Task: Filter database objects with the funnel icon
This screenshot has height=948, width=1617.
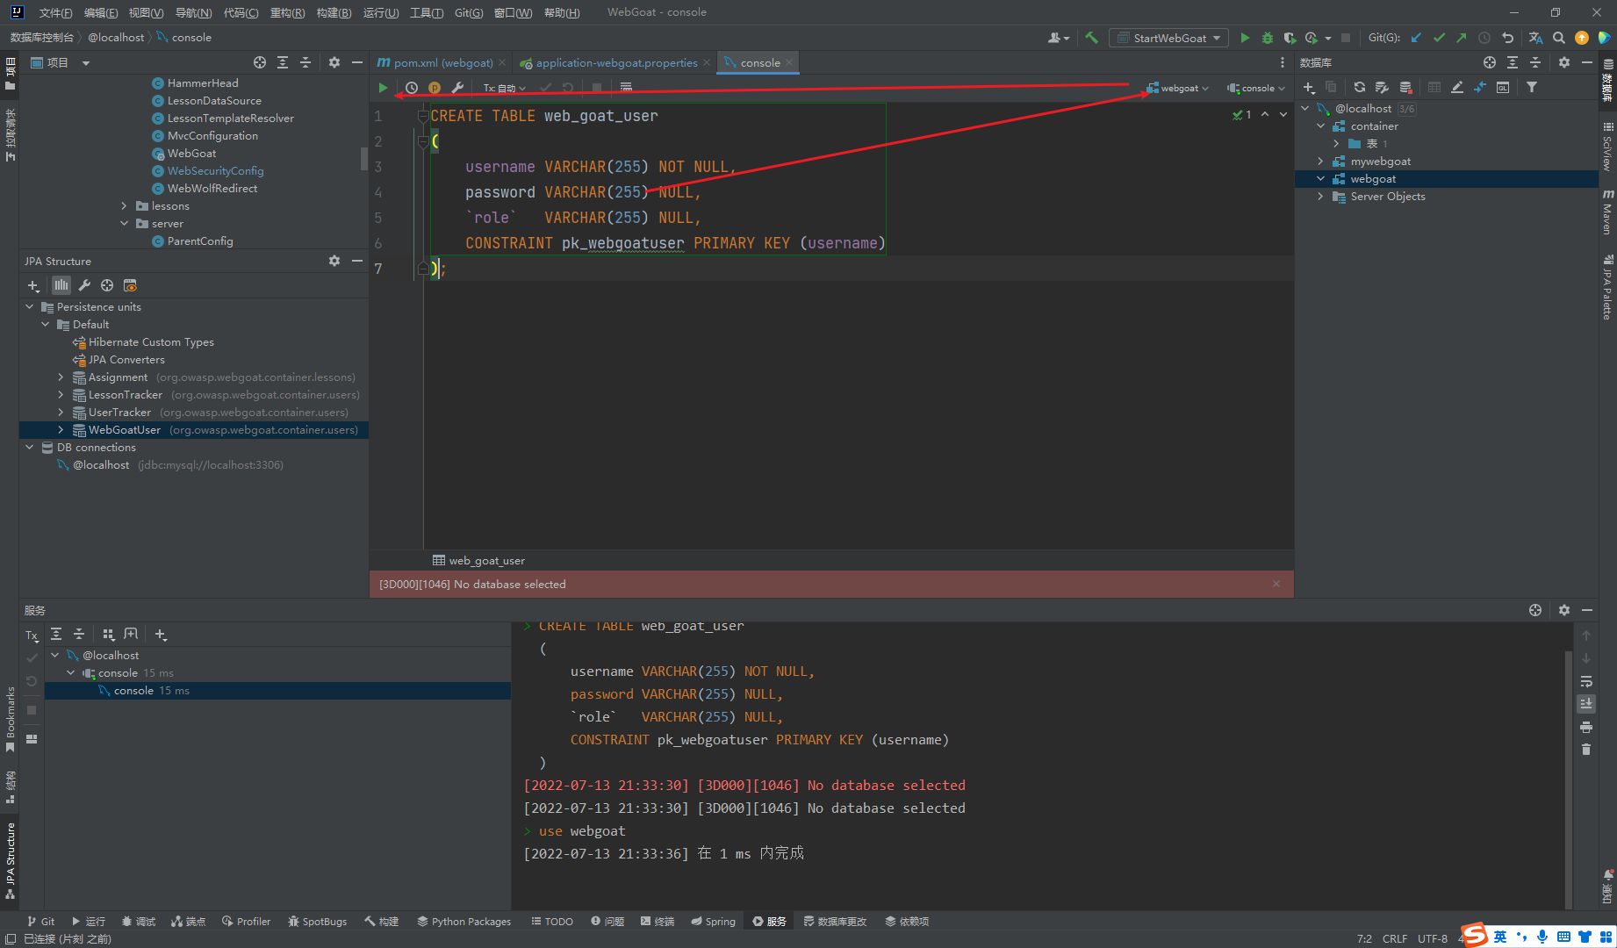Action: [1532, 87]
